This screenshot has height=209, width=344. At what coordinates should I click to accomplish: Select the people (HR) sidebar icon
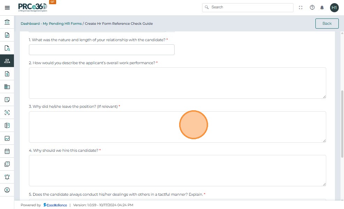coord(7,61)
